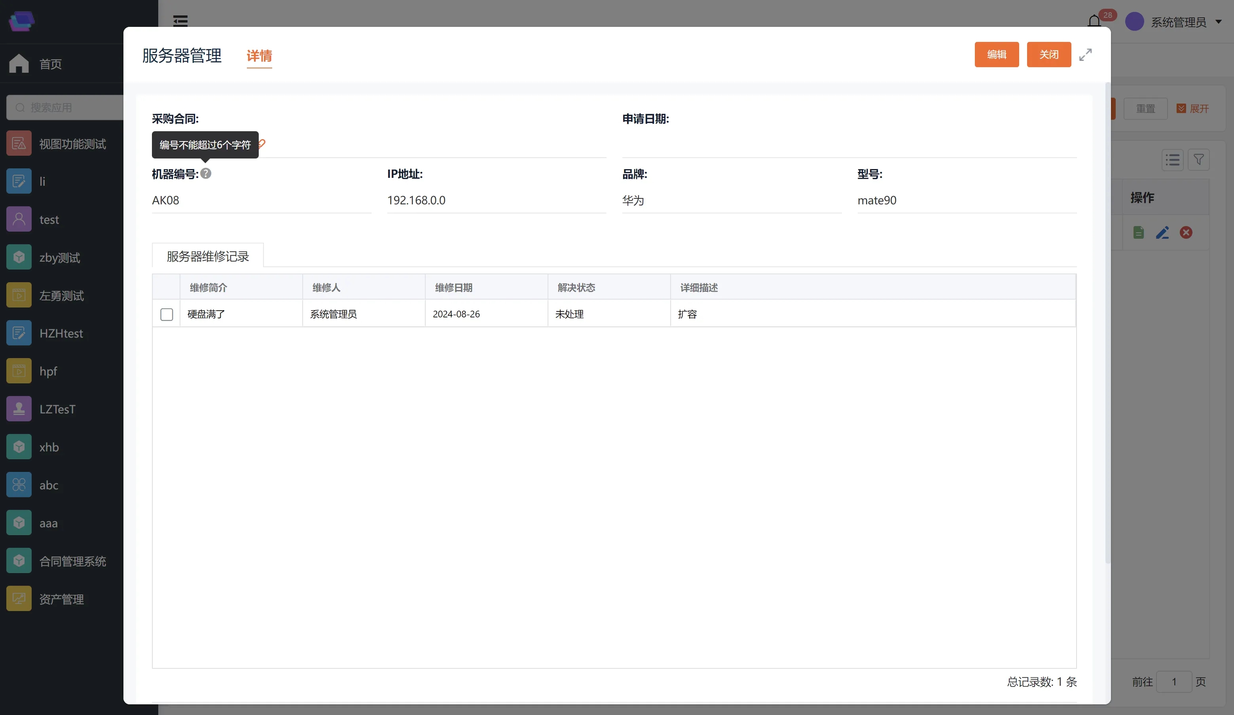The width and height of the screenshot is (1234, 715).
Task: Check the 硬盘满了 row checkbox
Action: pos(167,315)
